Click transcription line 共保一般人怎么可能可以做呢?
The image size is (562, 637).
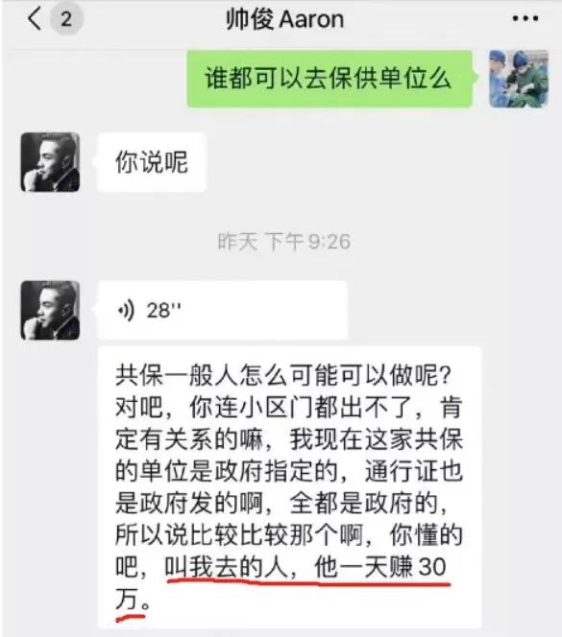(x=283, y=374)
